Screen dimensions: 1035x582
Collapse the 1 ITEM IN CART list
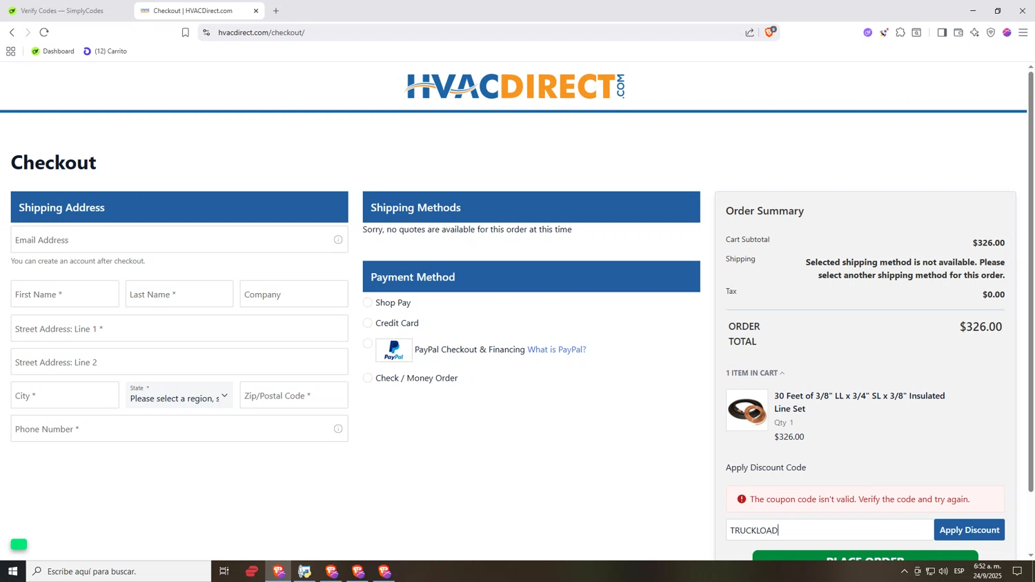[x=755, y=373]
